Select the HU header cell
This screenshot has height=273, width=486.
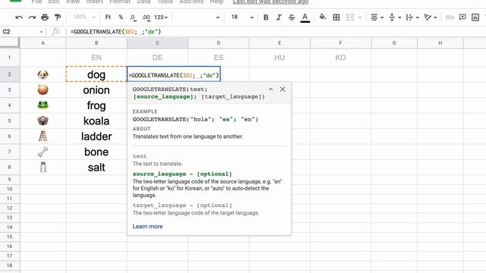pos(279,58)
